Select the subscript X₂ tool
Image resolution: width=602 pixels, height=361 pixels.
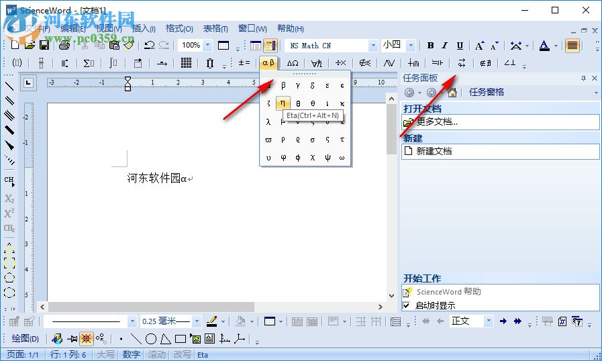[x=9, y=199]
